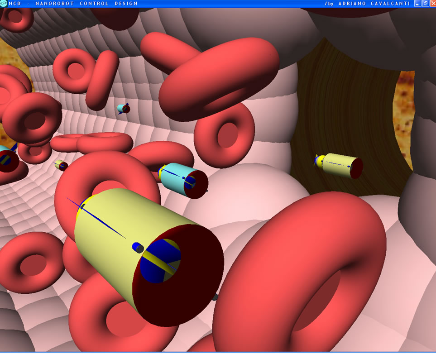Click the blue circular opening on the large nanorobot
The image size is (436, 354).
pos(160,261)
